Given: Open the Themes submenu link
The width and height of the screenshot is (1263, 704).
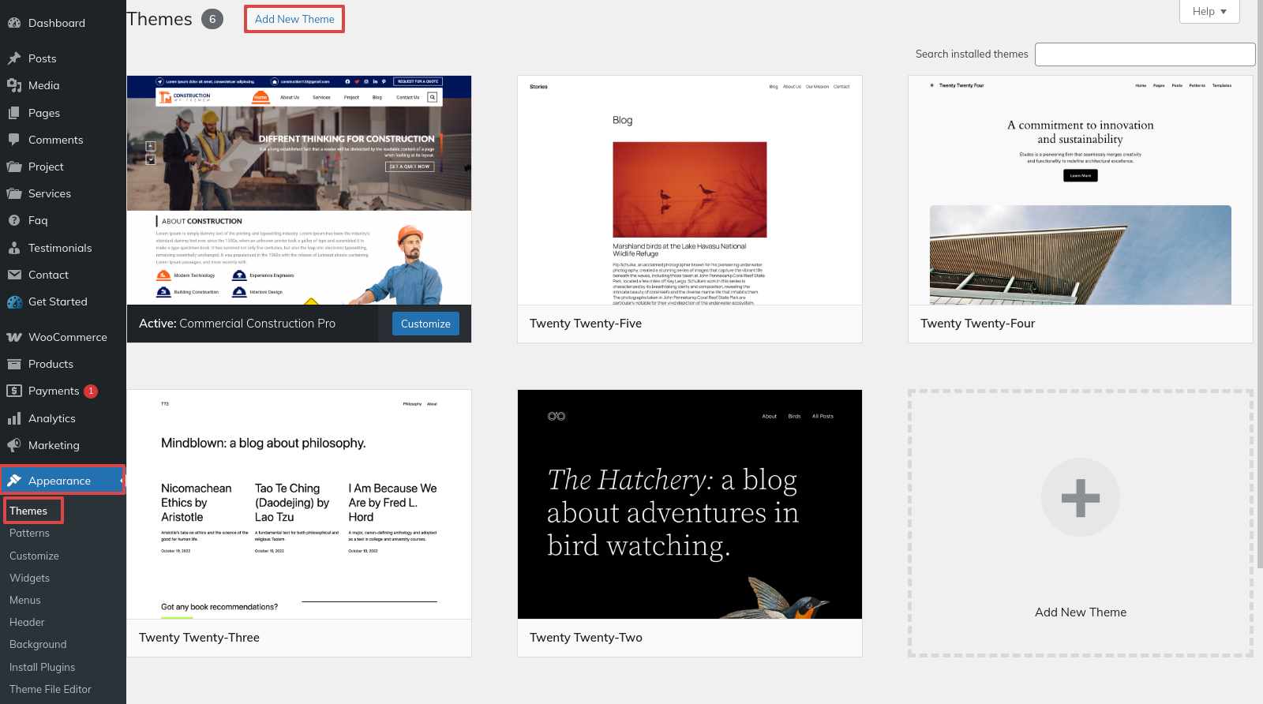Looking at the screenshot, I should (x=28, y=511).
